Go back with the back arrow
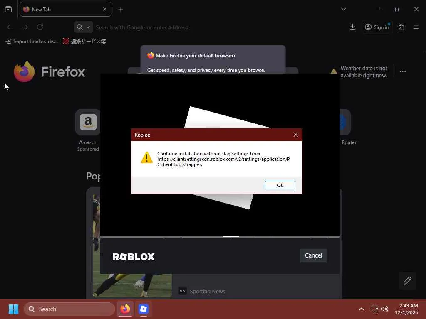This screenshot has width=426, height=319. 10,27
